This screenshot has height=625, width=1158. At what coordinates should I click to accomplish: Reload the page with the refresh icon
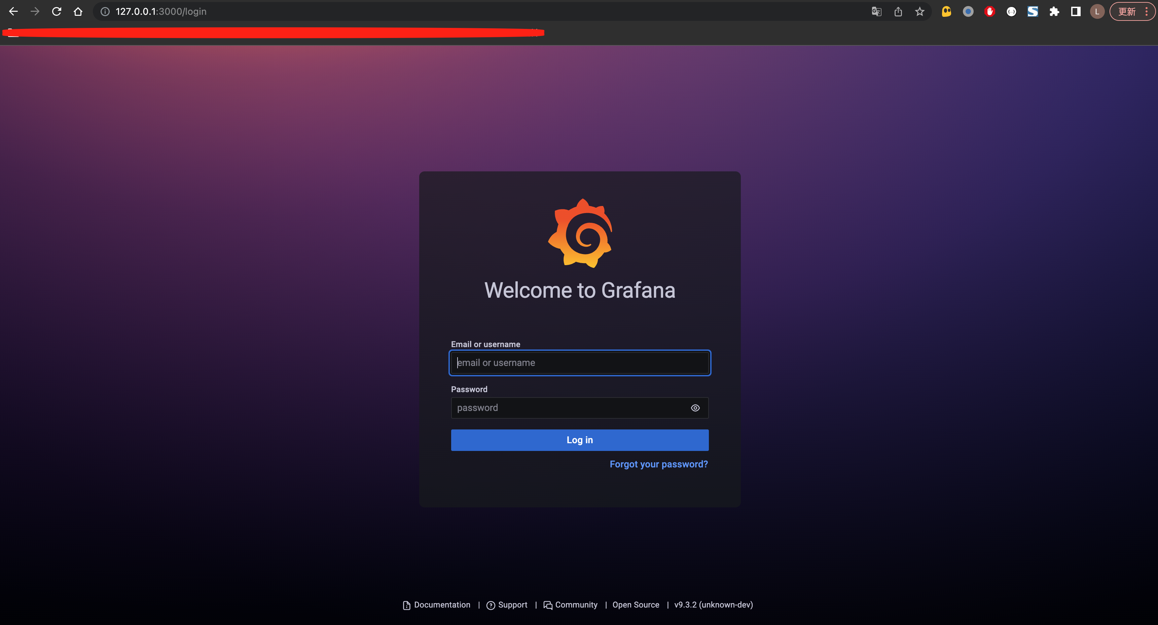57,12
